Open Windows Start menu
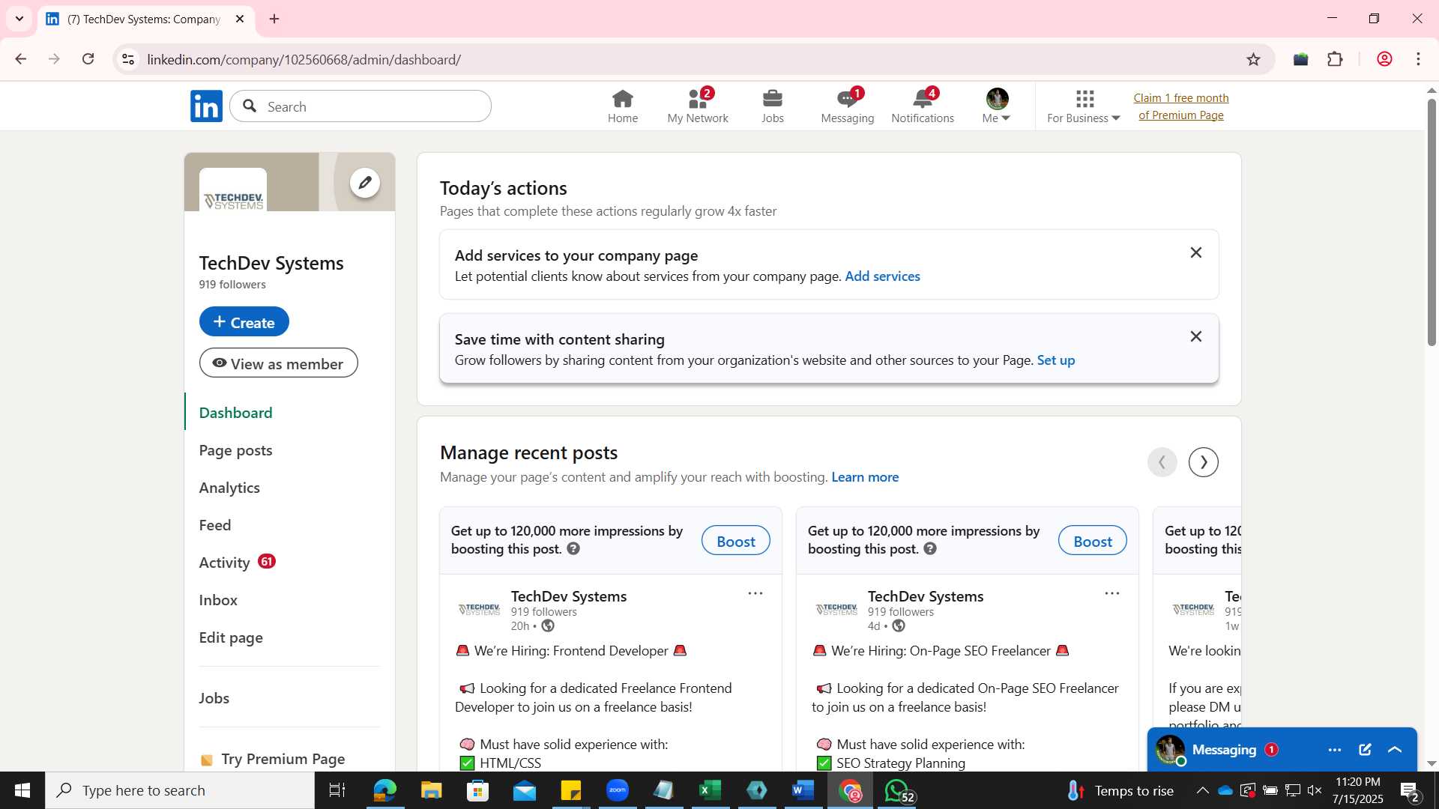The width and height of the screenshot is (1439, 809). pyautogui.click(x=22, y=790)
